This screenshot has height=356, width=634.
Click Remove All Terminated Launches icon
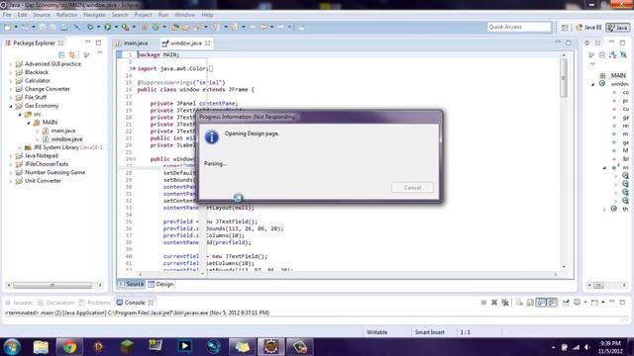[x=505, y=303]
